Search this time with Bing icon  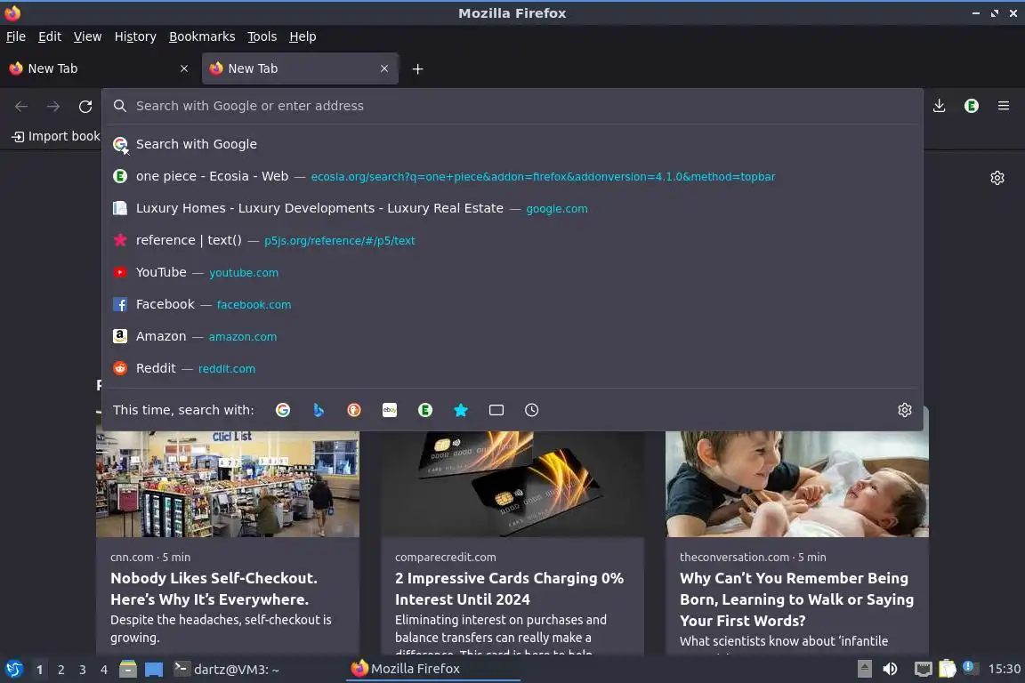point(319,410)
